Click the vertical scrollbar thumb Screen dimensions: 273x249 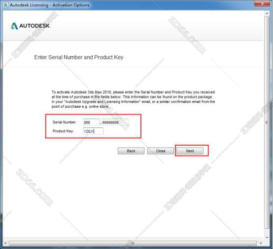tap(267, 123)
